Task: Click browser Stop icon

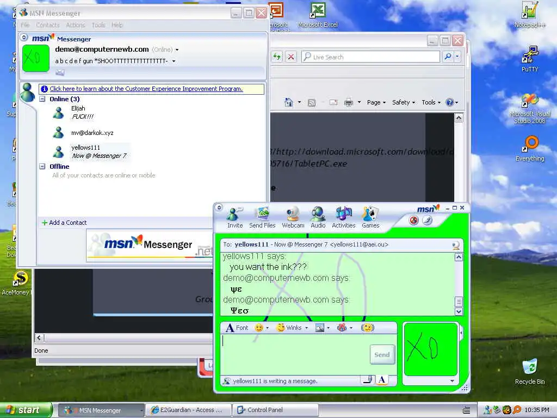Action: (291, 57)
